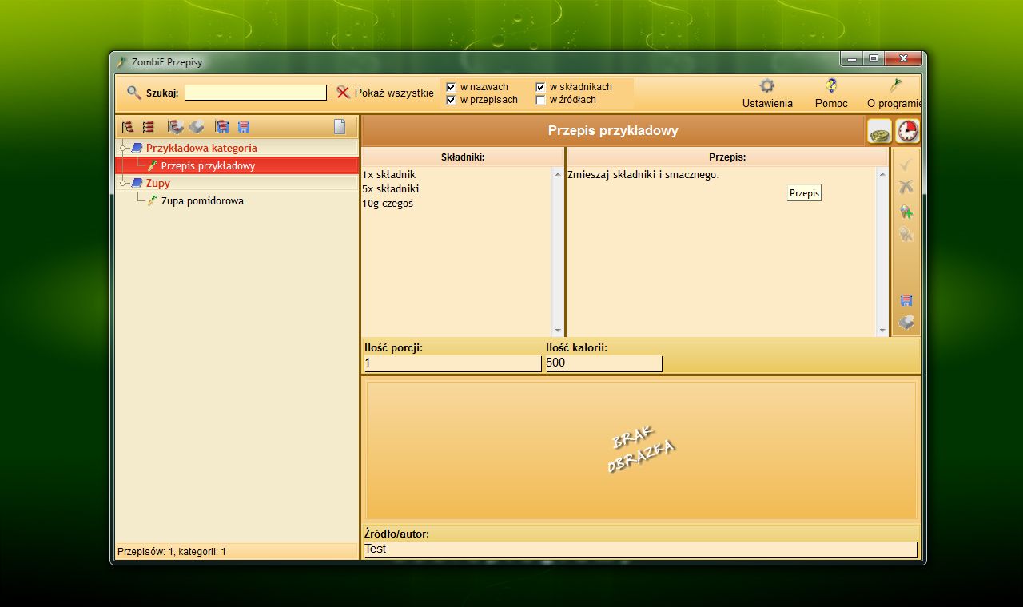Click the blue book icon of Zupy

coord(137,183)
